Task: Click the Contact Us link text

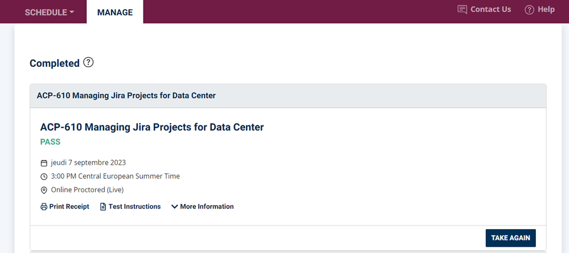Action: [490, 9]
